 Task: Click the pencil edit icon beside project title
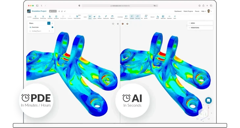pyautogui.click(x=65, y=11)
